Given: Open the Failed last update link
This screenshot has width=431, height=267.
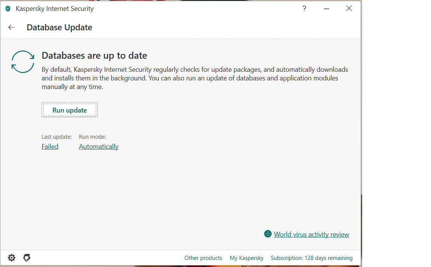Looking at the screenshot, I should coord(50,147).
